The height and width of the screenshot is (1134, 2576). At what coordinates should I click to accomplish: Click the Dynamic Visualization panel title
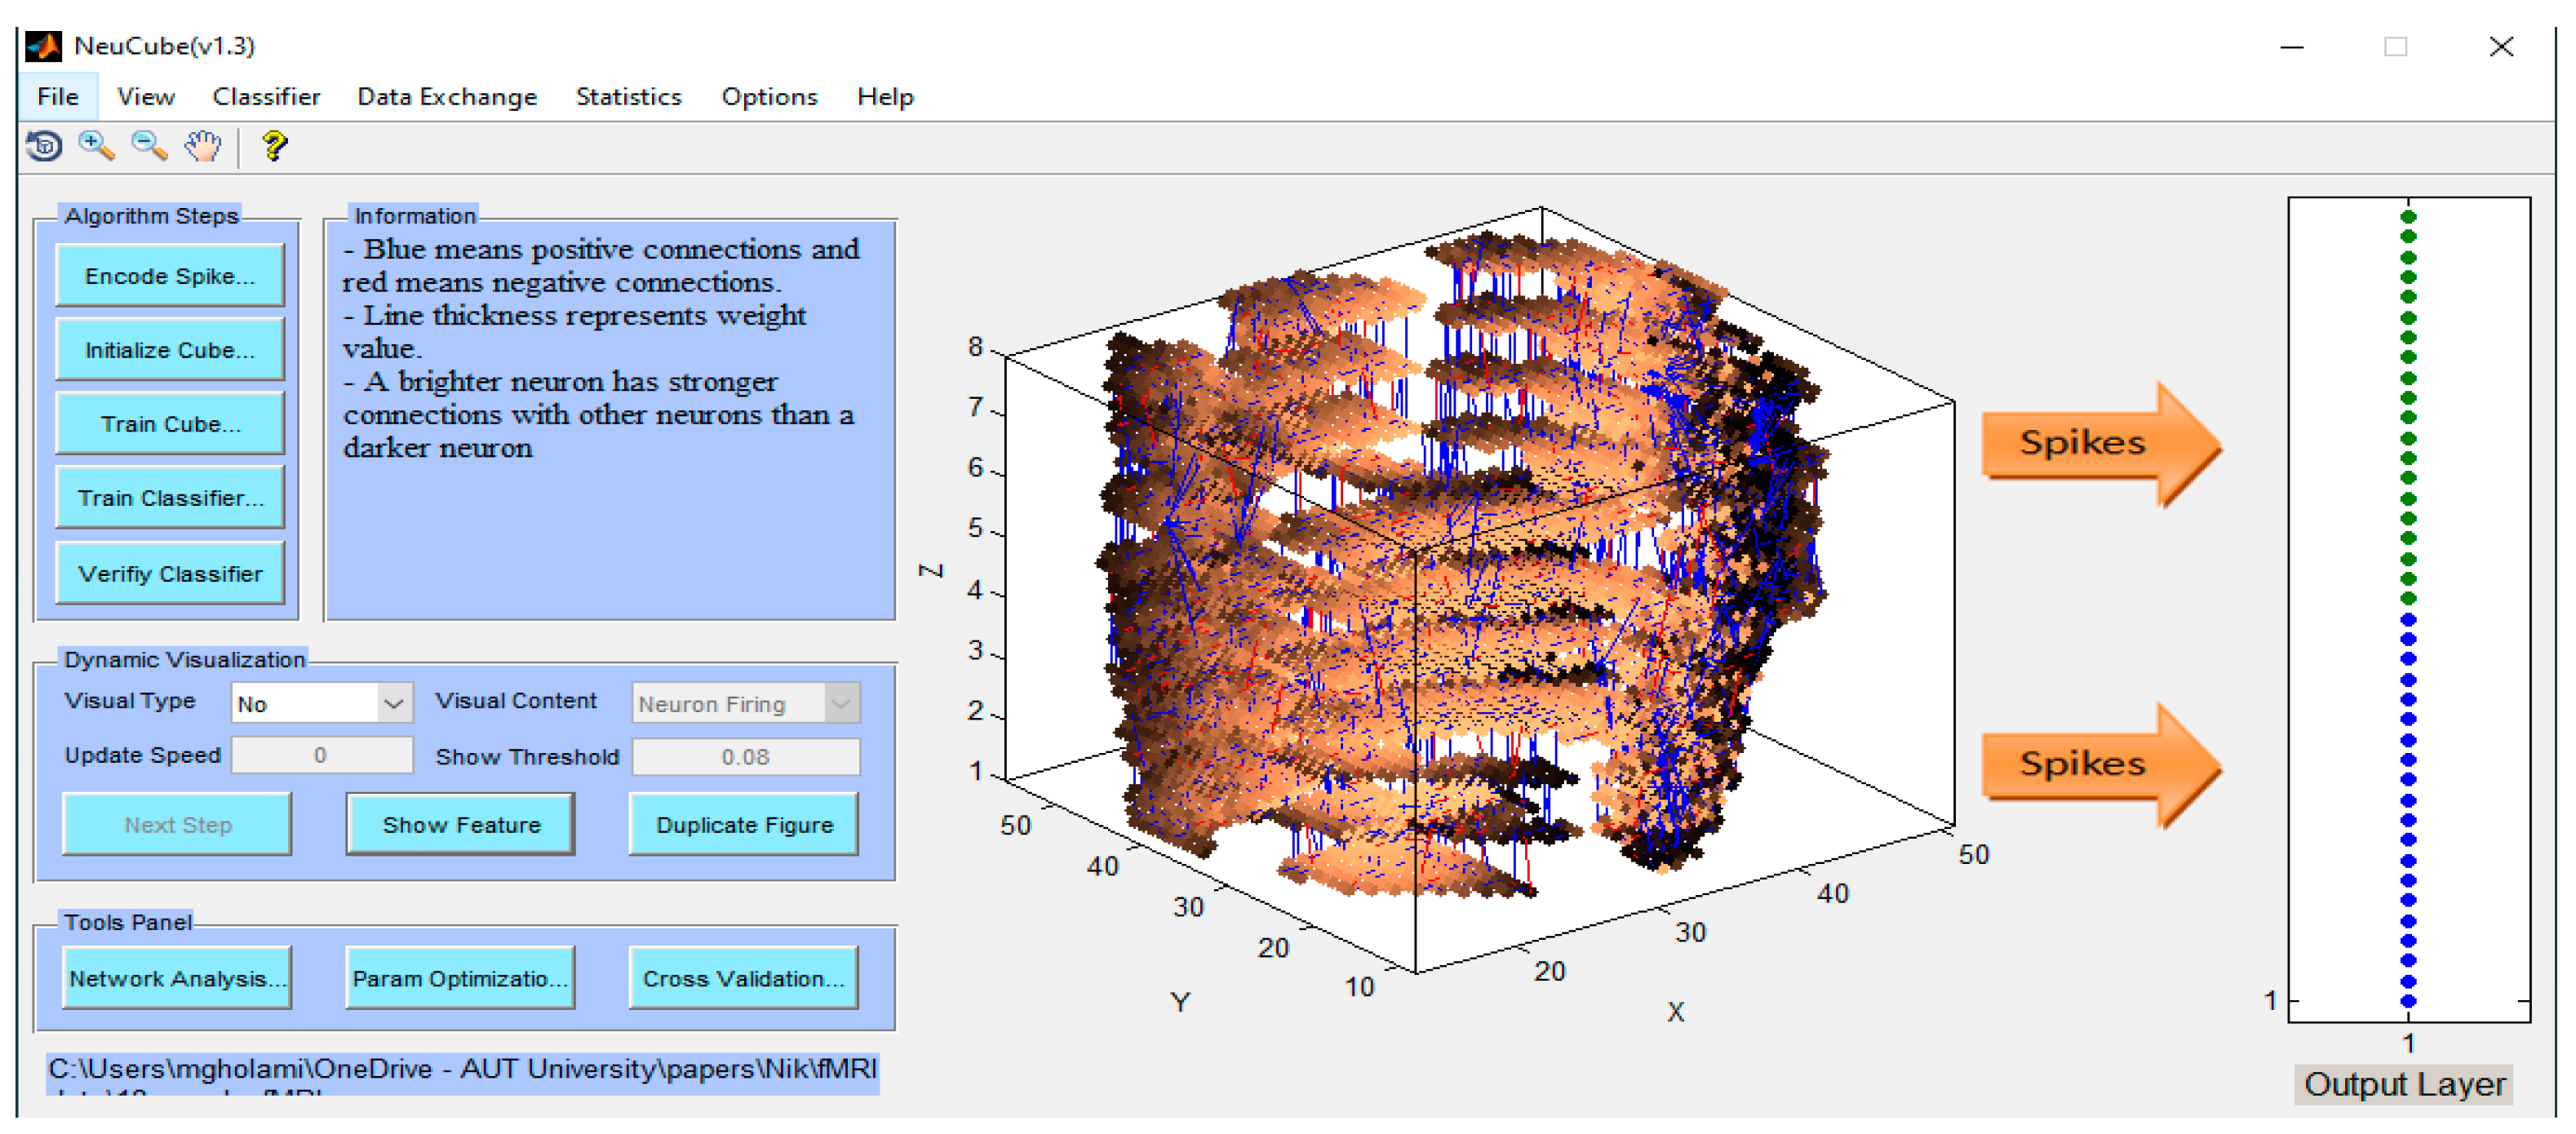184,660
